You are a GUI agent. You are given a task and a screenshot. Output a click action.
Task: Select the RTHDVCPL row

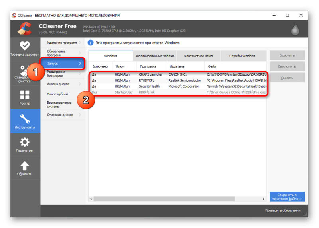click(x=178, y=80)
